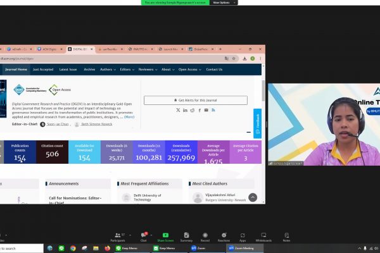Expand the Reviewers menu
The image size is (380, 253).
[148, 70]
